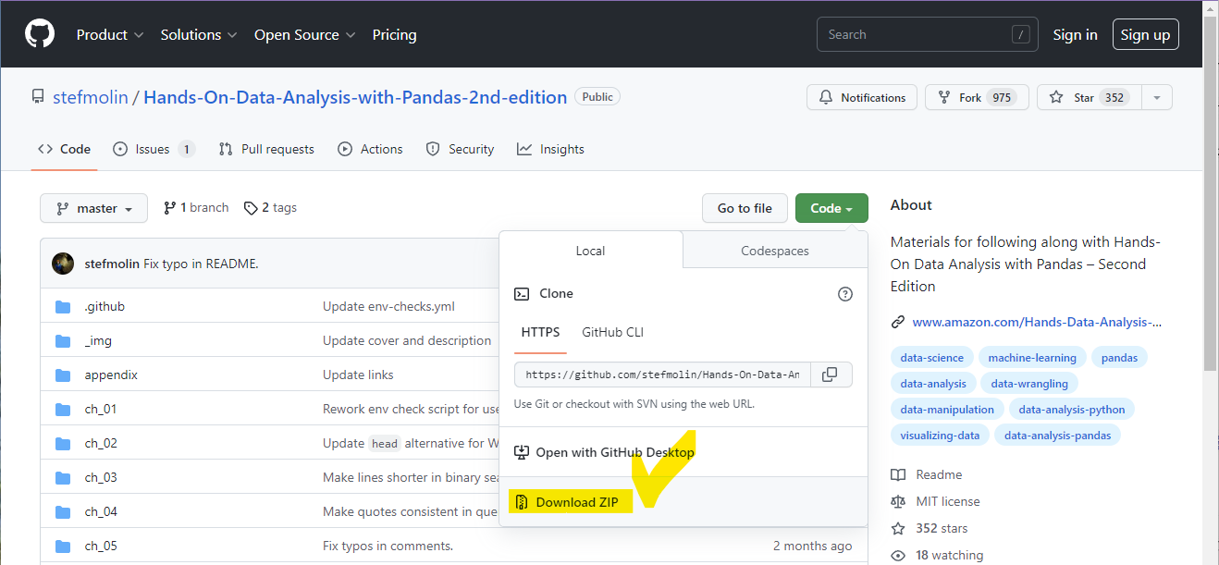Open the Hands-On-Data-Analysis-with-Pandas-2nd-edition repo link

355,97
